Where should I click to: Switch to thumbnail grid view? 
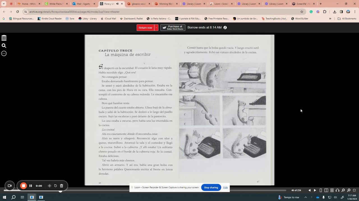(332, 190)
